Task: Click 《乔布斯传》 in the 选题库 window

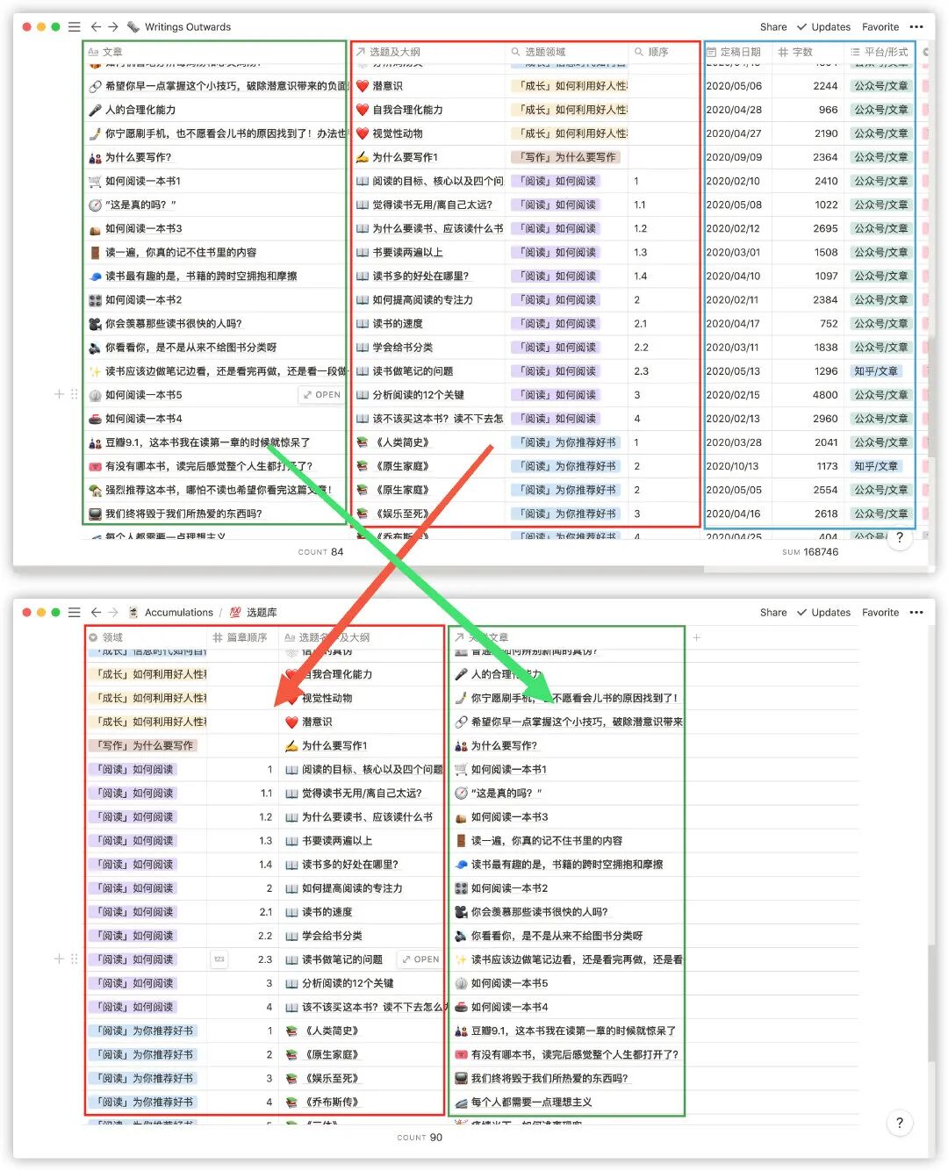Action: coord(331,1102)
